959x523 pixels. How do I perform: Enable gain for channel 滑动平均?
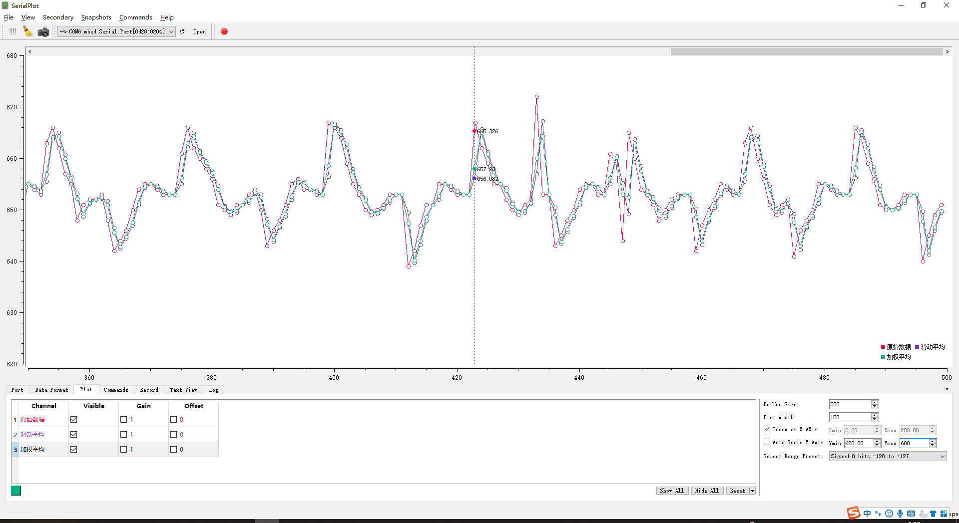coord(124,435)
